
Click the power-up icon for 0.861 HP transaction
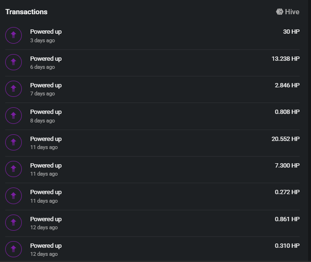(13, 223)
